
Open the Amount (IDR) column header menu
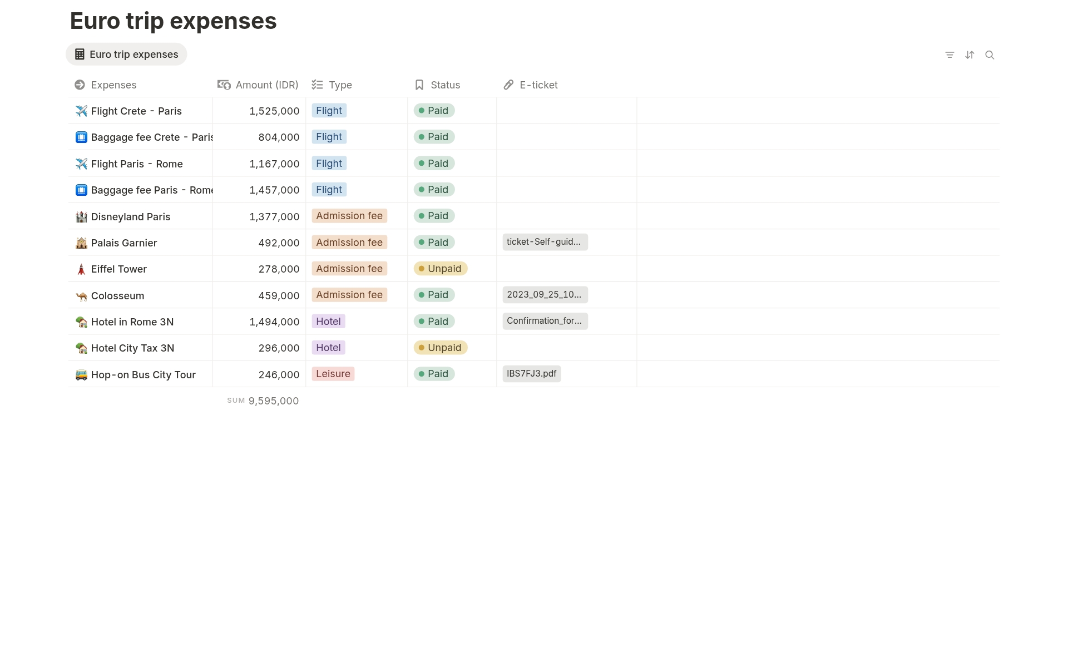259,85
